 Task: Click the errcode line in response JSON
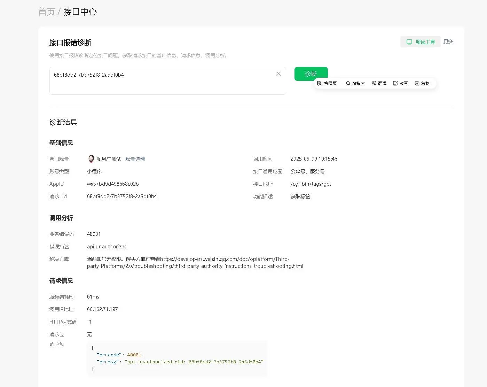(x=120, y=355)
